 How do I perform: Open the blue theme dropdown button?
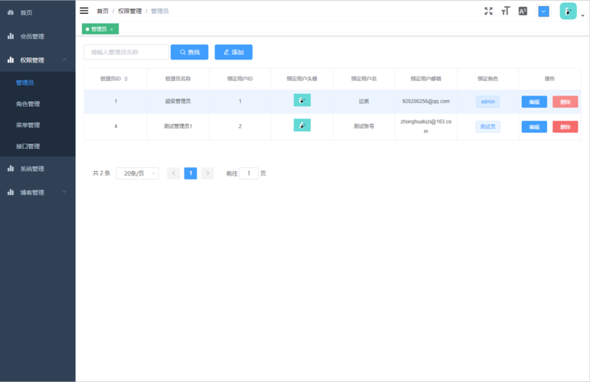543,11
